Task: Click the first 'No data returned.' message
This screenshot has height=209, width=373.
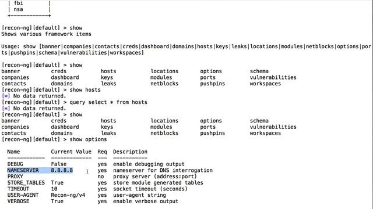Action: [x=40, y=96]
